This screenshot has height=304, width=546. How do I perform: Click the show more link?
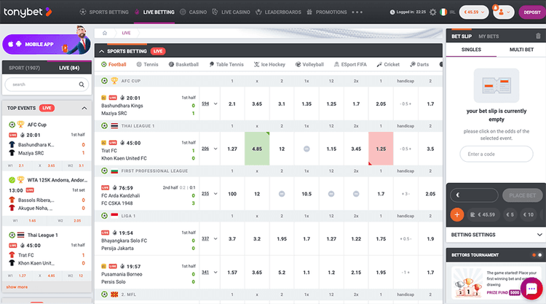[x=17, y=287]
